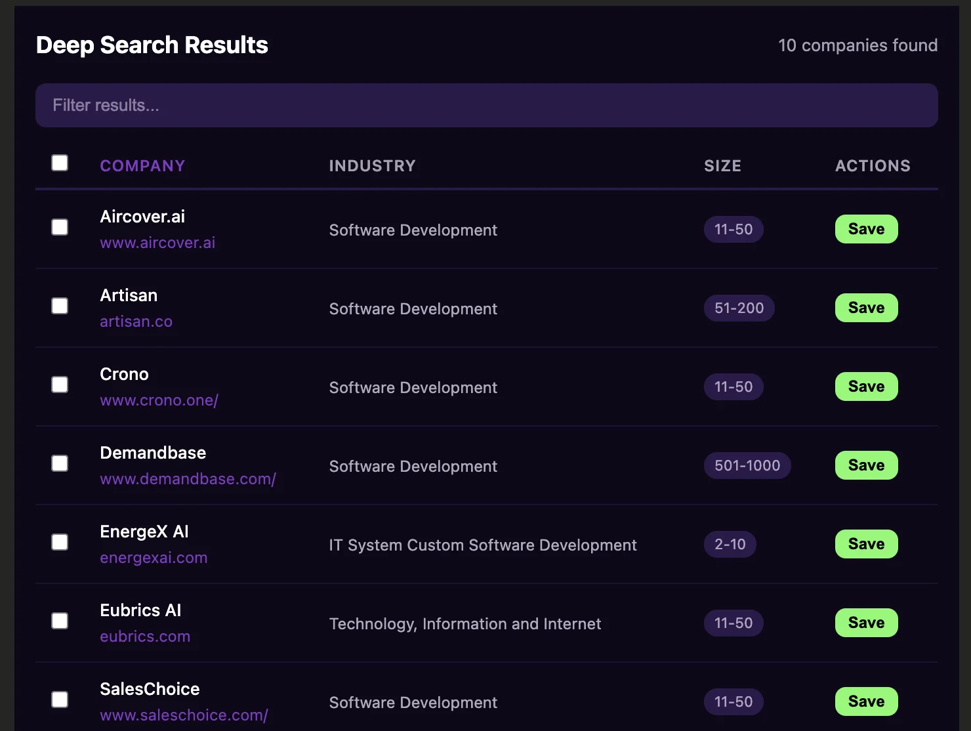Save the Demandbase company
The image size is (971, 731).
point(866,465)
